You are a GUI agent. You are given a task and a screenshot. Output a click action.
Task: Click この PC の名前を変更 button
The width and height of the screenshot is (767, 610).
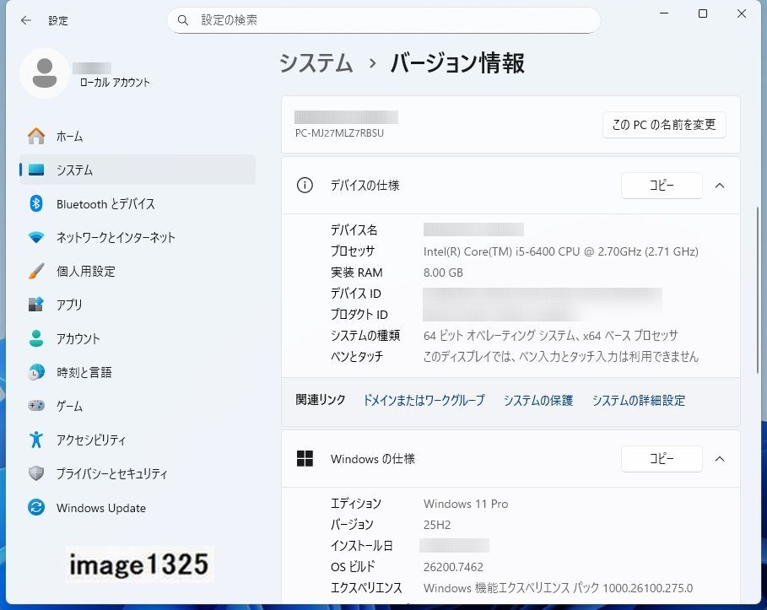(663, 124)
